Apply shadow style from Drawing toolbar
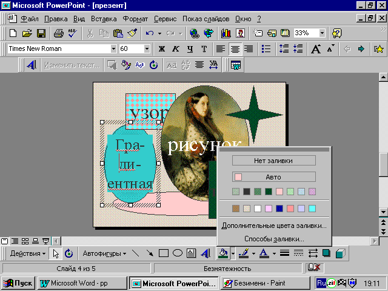Screen dimensions: 388x291 tap(327, 253)
